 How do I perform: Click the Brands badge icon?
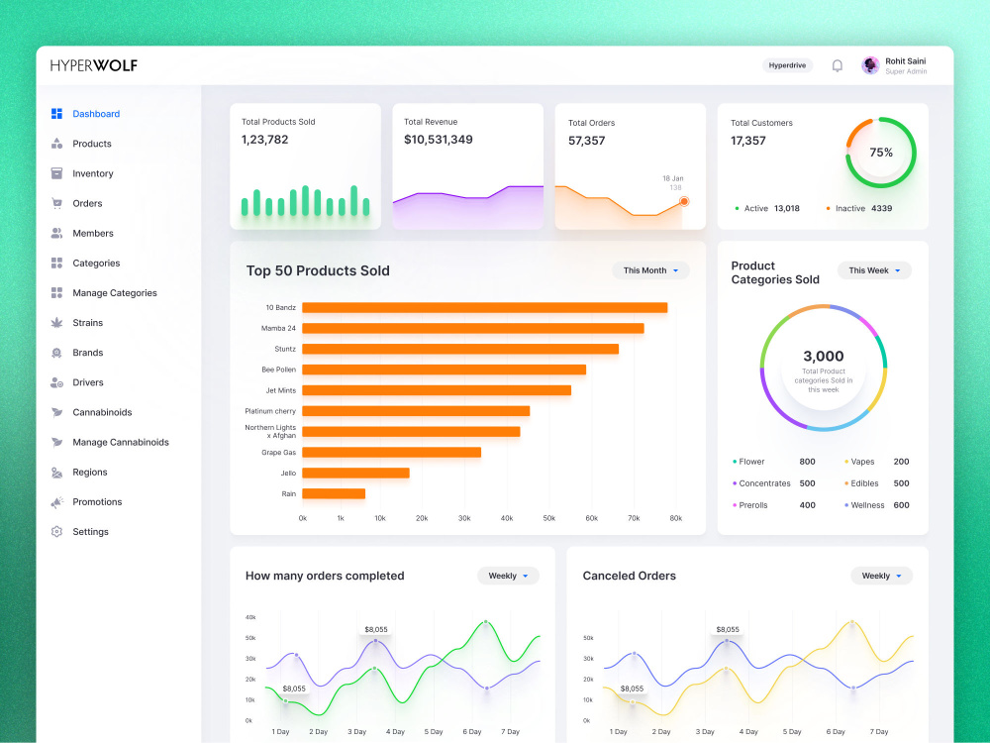56,353
